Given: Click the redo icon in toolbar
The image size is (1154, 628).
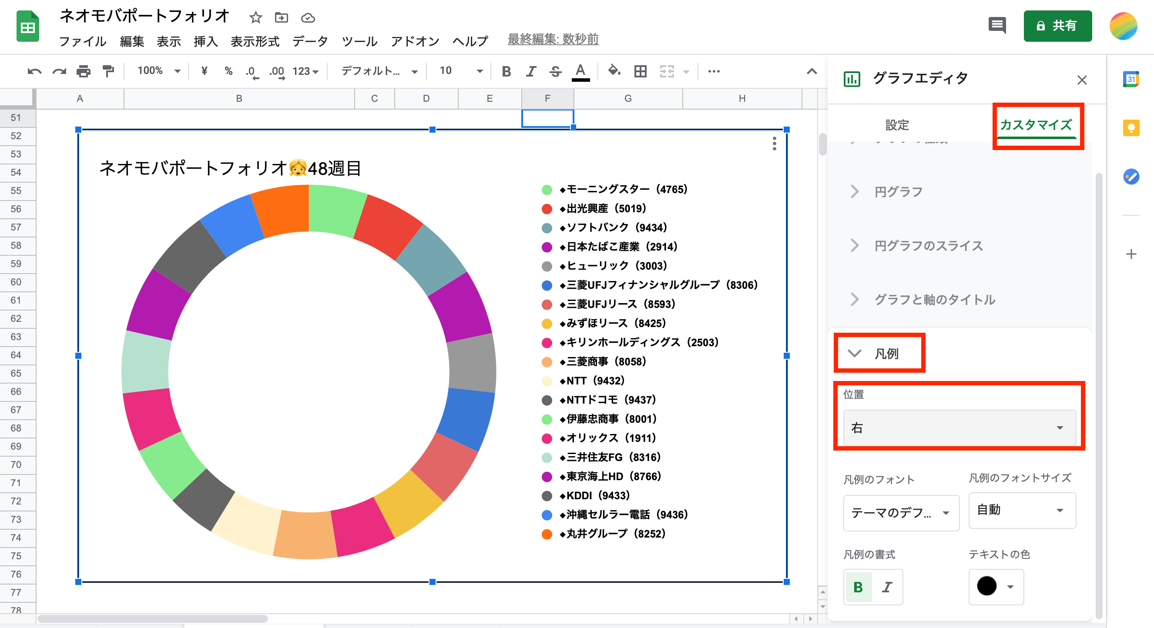Looking at the screenshot, I should (x=59, y=71).
